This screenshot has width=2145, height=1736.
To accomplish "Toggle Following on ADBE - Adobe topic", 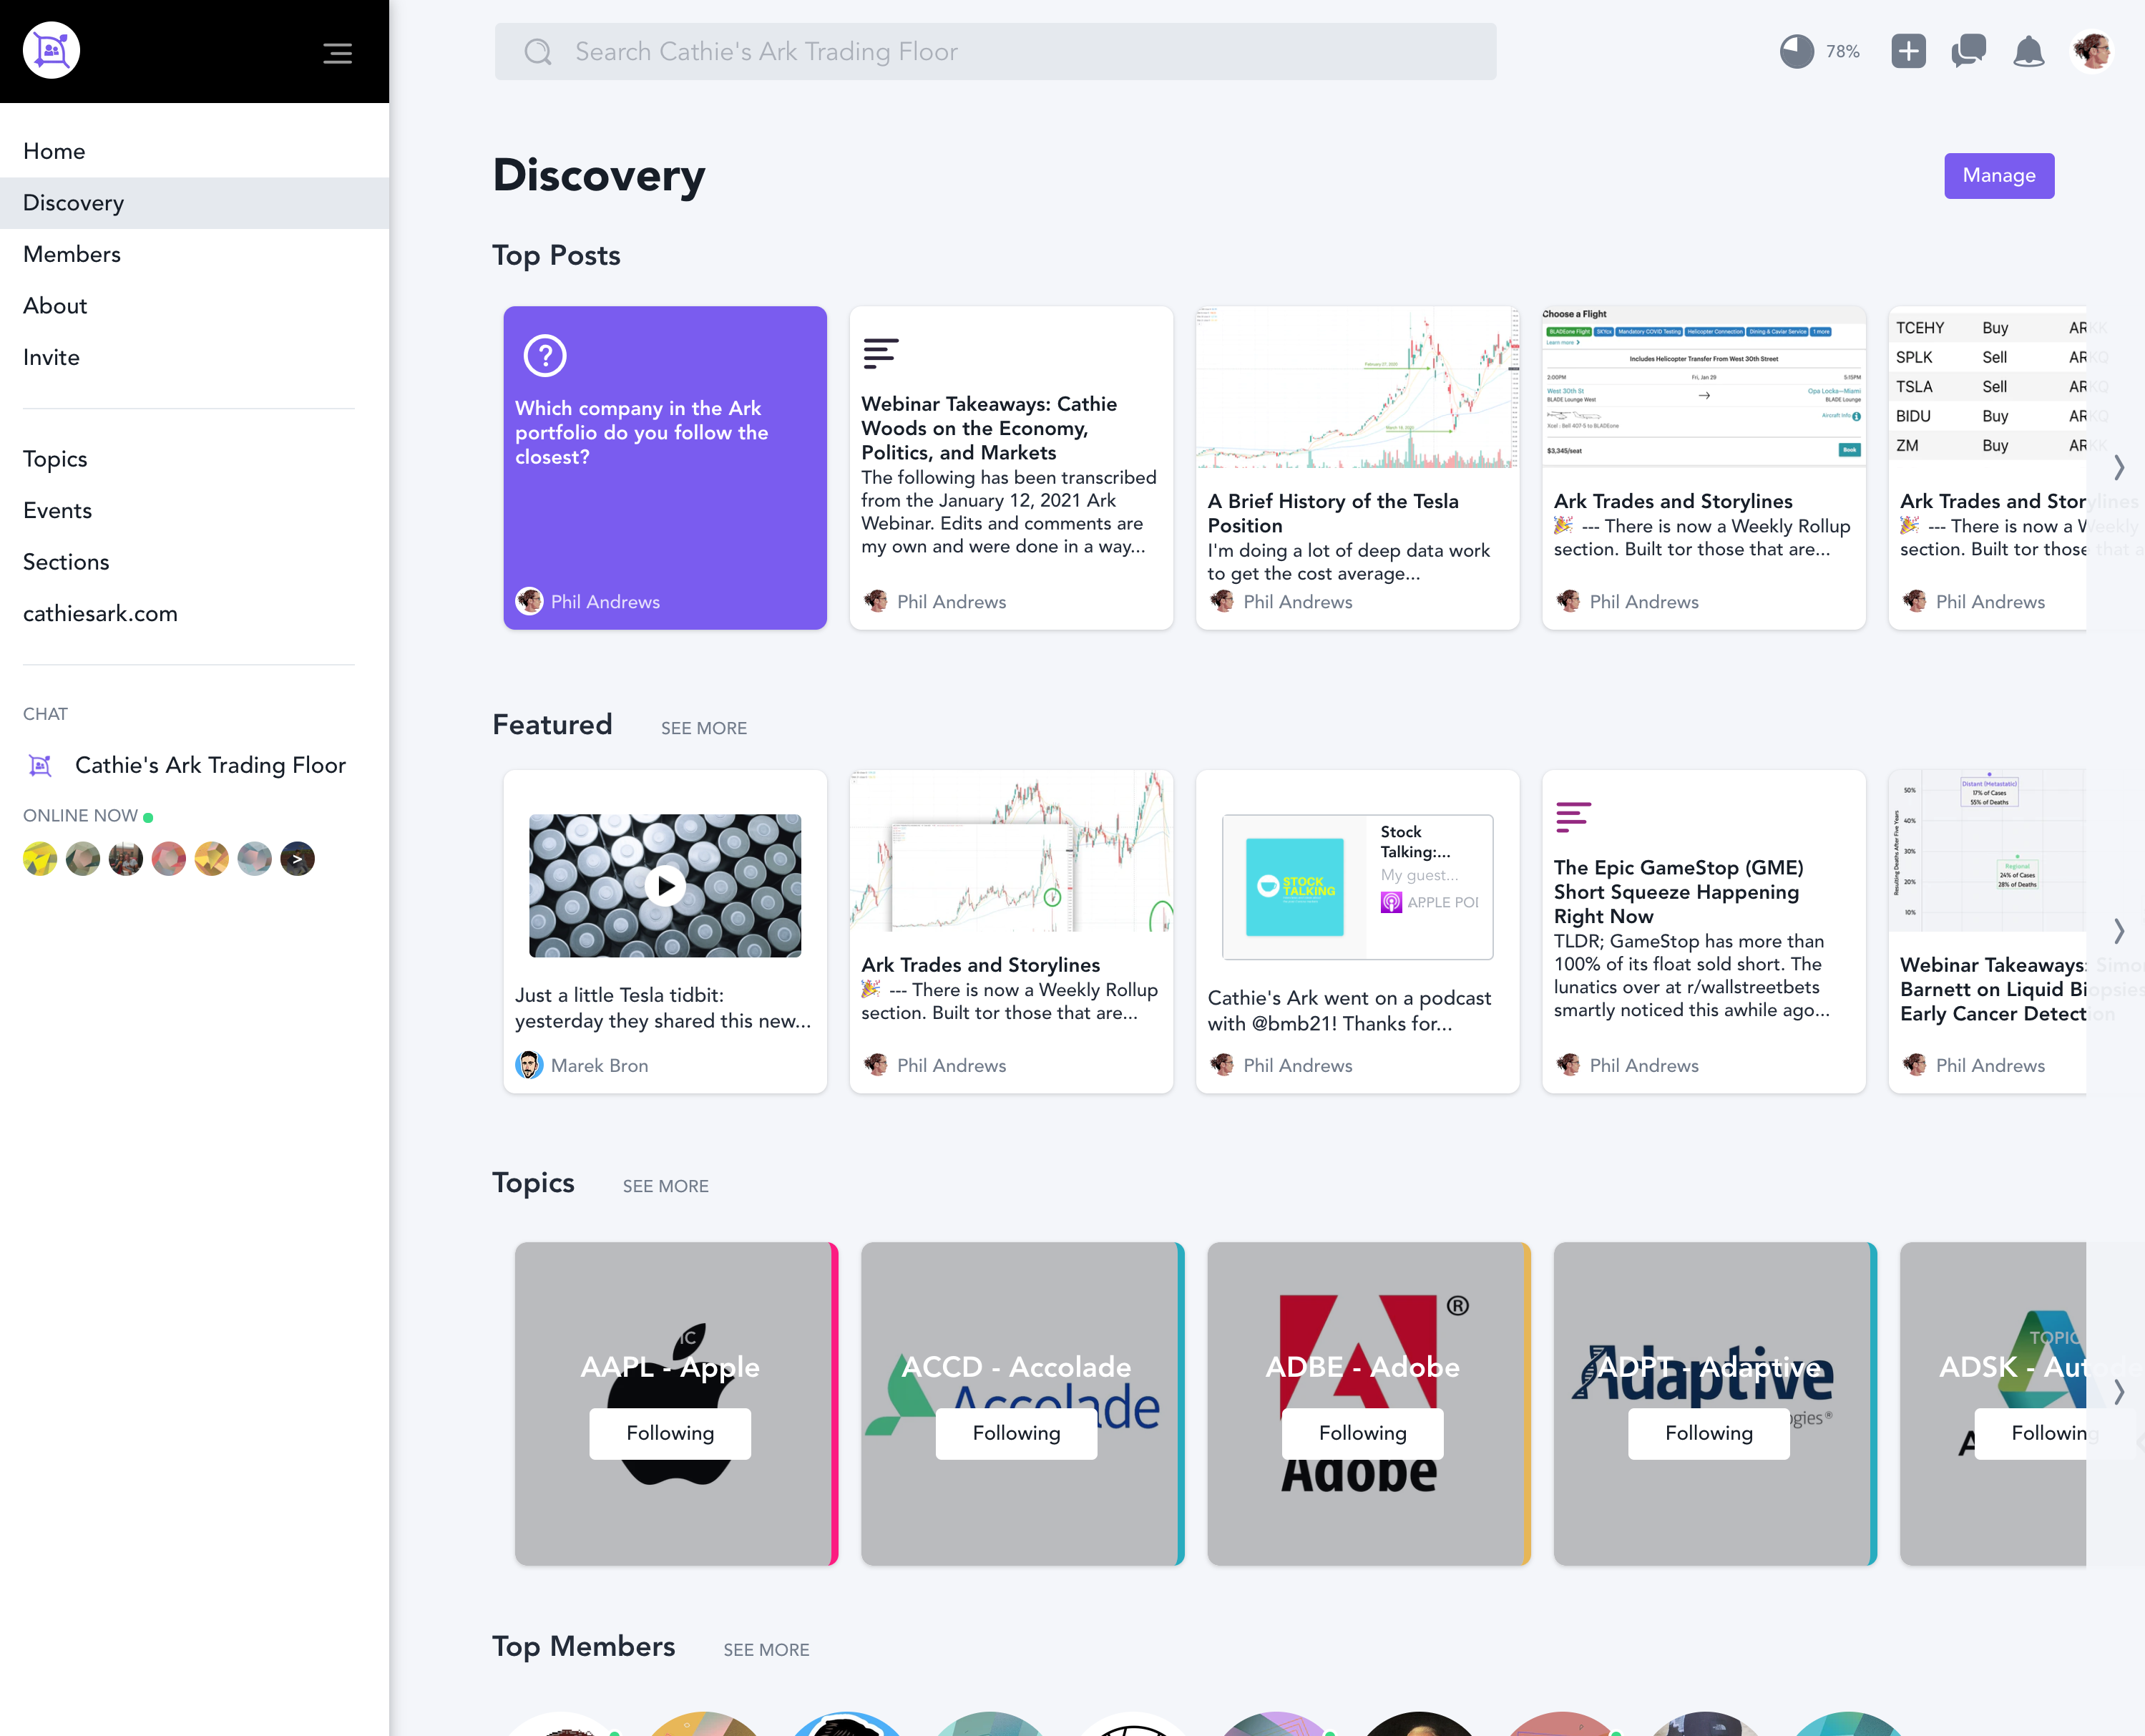I will coord(1362,1433).
